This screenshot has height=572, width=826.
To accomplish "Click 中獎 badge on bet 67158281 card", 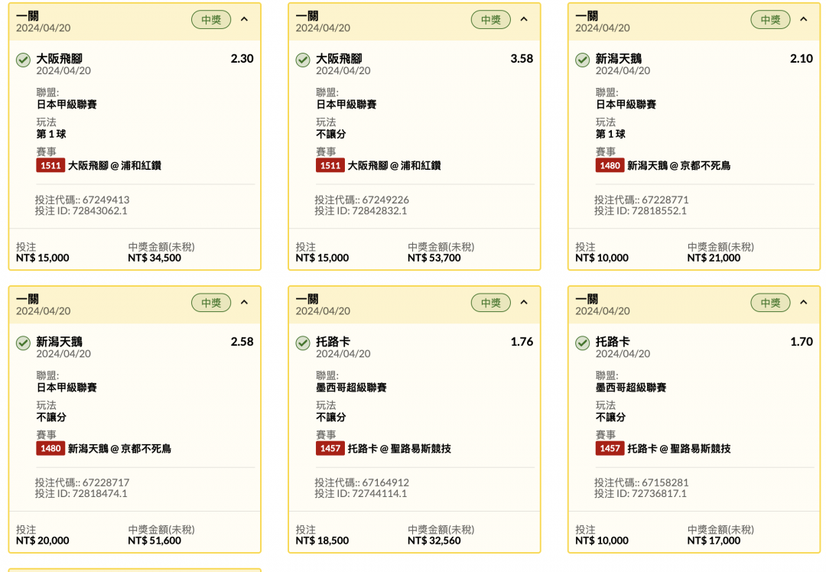I will [771, 302].
